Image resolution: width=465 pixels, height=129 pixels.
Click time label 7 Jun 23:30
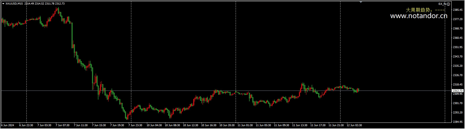coord(135,125)
